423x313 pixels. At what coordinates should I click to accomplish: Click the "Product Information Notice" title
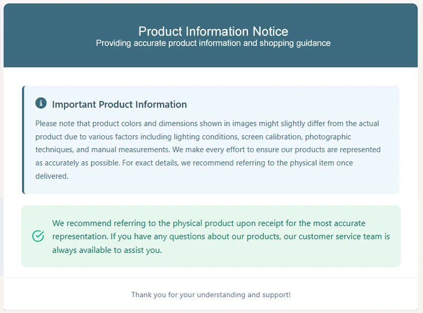(213, 31)
